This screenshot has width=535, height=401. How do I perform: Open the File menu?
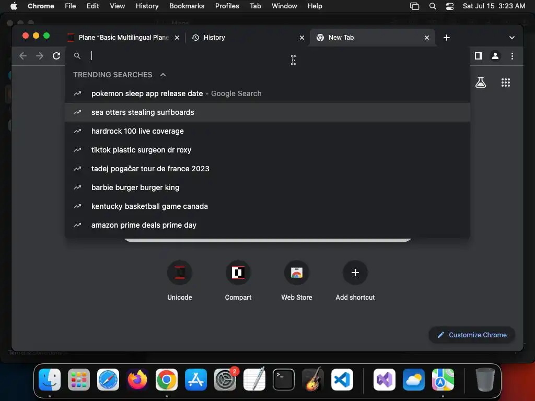[71, 6]
